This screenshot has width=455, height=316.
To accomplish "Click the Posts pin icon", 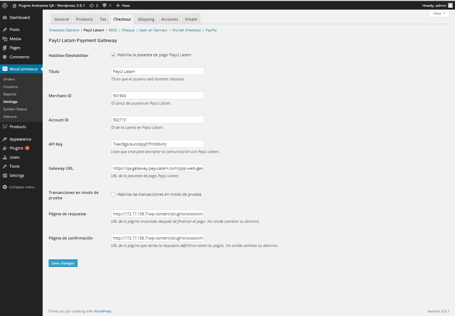I will (5, 30).
